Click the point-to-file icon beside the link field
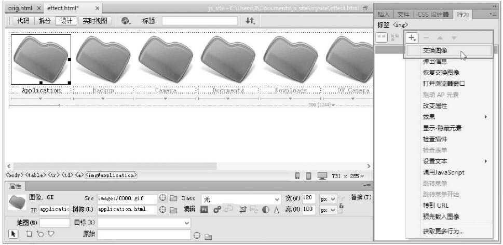This screenshot has width=503, height=245. coord(162,210)
